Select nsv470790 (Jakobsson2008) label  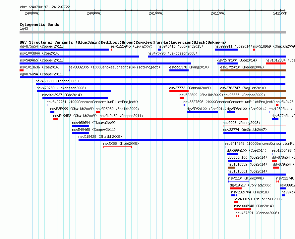(172, 53)
